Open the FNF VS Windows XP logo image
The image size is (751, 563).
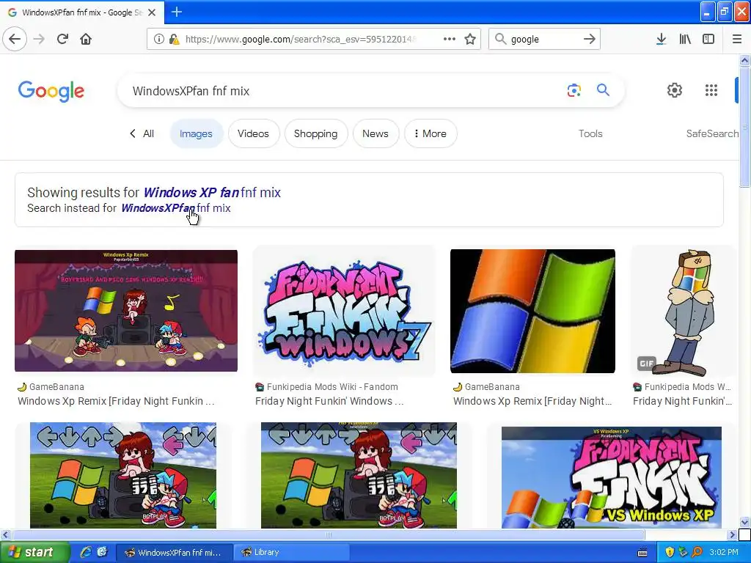(612, 476)
